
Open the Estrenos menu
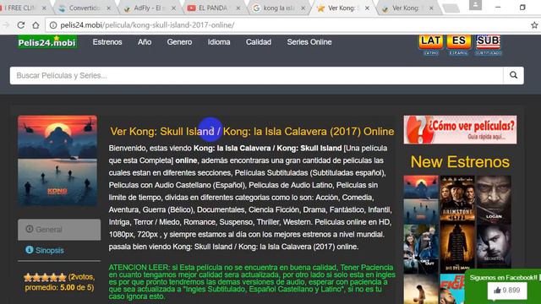click(x=107, y=42)
